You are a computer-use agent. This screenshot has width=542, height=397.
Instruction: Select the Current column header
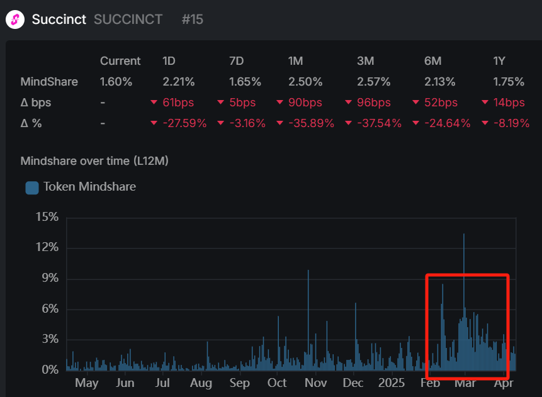[120, 61]
